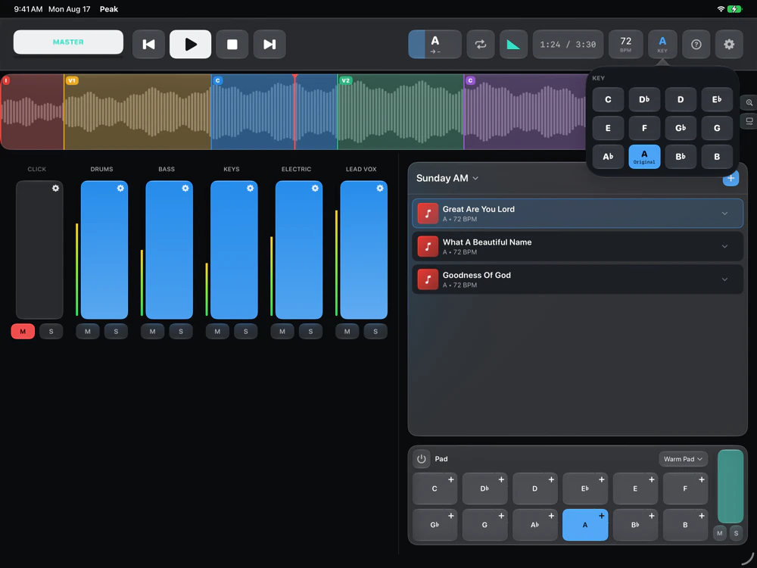This screenshot has height=568, width=757.
Task: Add song with the blue plus button
Action: point(731,178)
